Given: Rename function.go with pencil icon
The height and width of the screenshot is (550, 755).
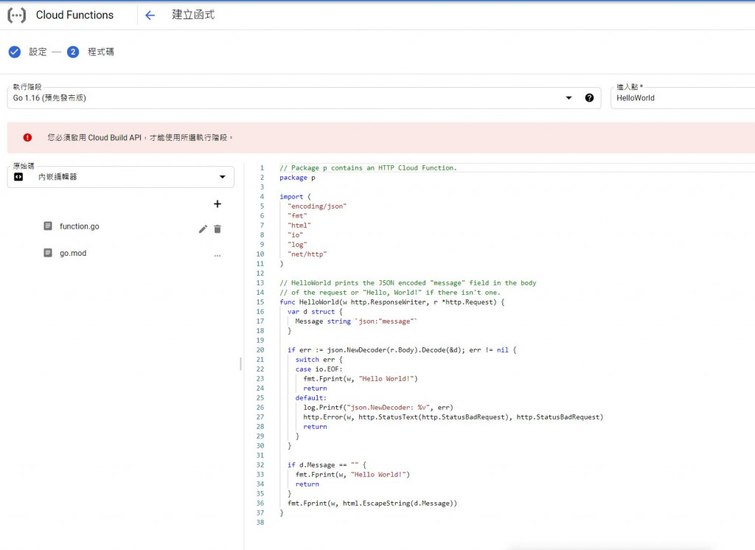Looking at the screenshot, I should pyautogui.click(x=203, y=229).
